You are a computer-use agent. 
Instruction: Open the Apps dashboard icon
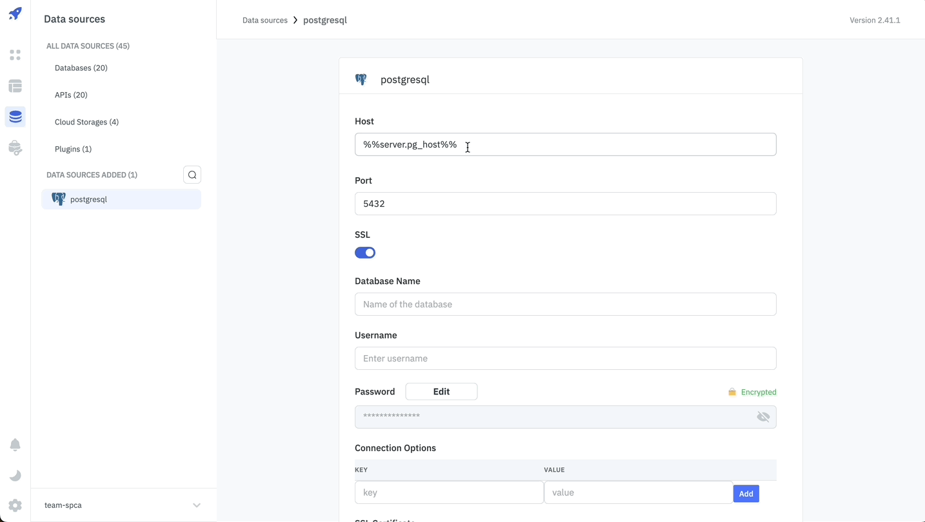[x=15, y=55]
